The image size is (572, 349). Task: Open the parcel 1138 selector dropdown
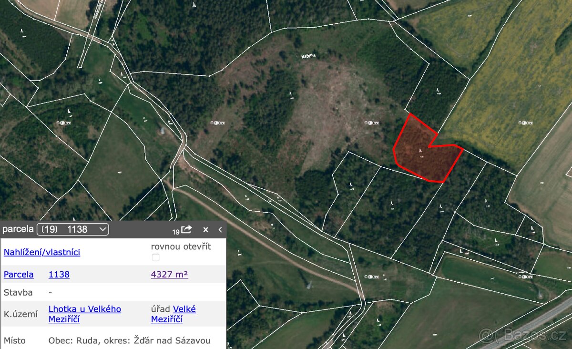(73, 229)
